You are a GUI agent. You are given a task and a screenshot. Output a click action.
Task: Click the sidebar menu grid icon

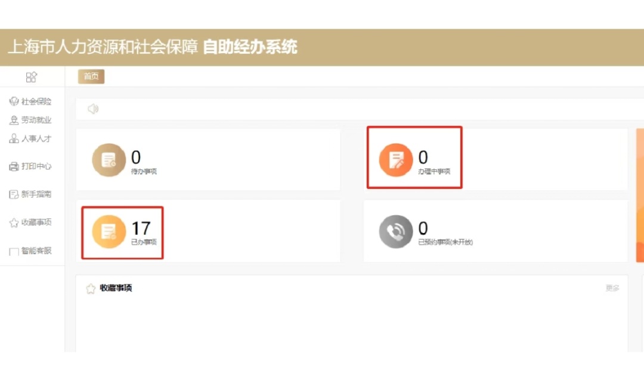[32, 77]
